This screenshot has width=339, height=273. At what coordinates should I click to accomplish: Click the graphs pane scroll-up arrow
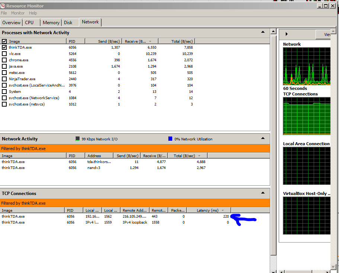333,32
